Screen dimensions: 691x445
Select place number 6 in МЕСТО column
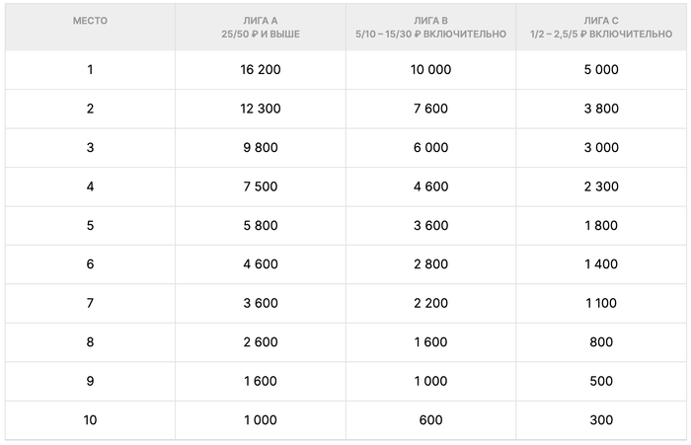pos(90,264)
